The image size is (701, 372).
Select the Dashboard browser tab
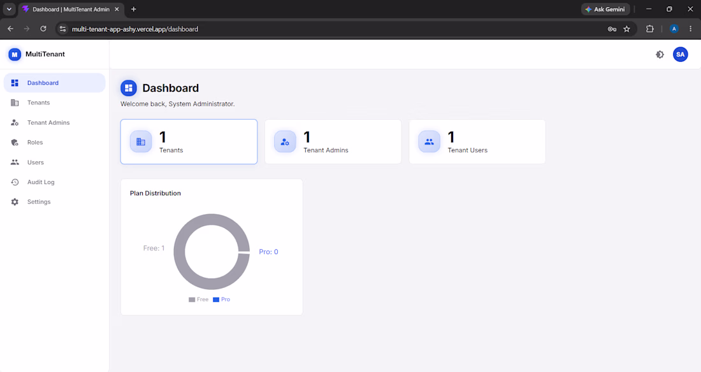pos(71,10)
